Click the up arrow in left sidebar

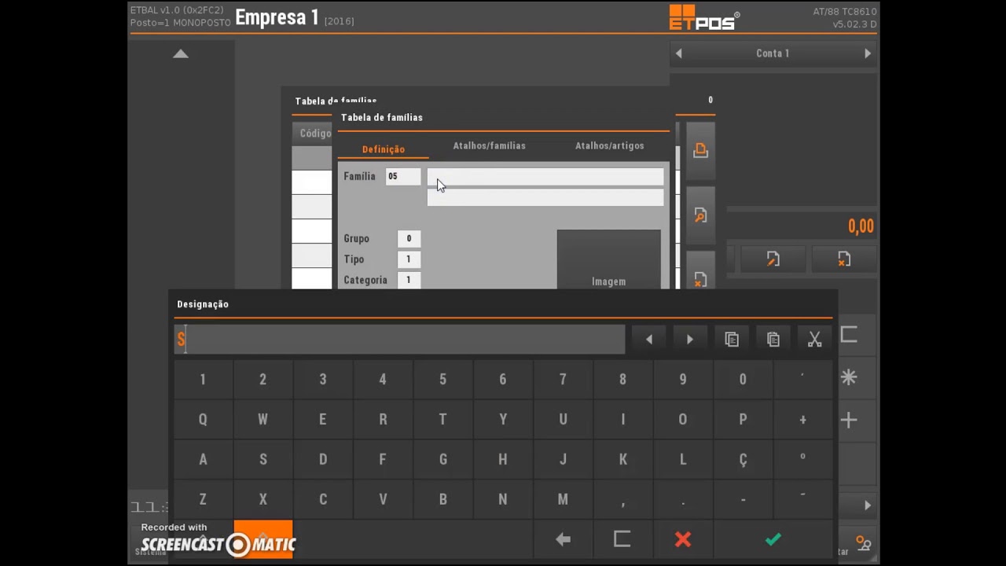click(x=181, y=53)
